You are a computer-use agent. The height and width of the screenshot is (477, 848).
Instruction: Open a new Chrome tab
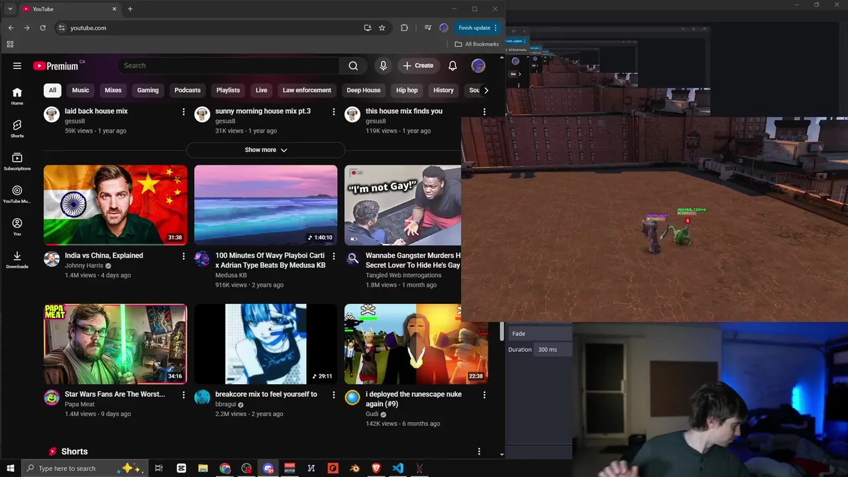coord(130,9)
